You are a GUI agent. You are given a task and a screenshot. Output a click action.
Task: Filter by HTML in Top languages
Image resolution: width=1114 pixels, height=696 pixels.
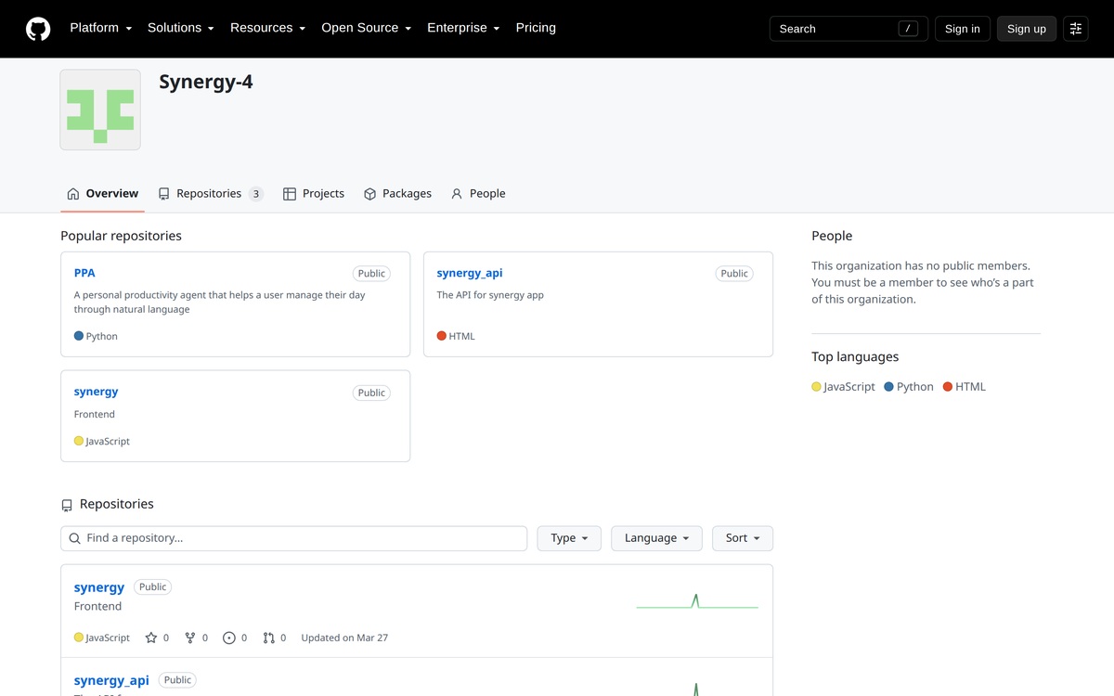coord(964,386)
